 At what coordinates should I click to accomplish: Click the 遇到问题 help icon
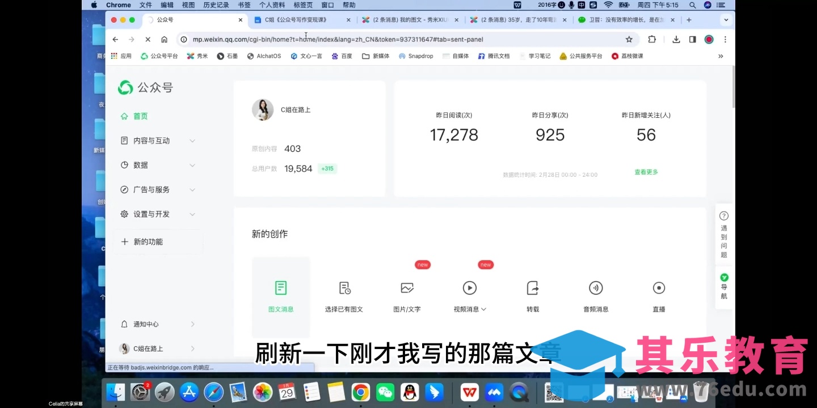coord(724,216)
